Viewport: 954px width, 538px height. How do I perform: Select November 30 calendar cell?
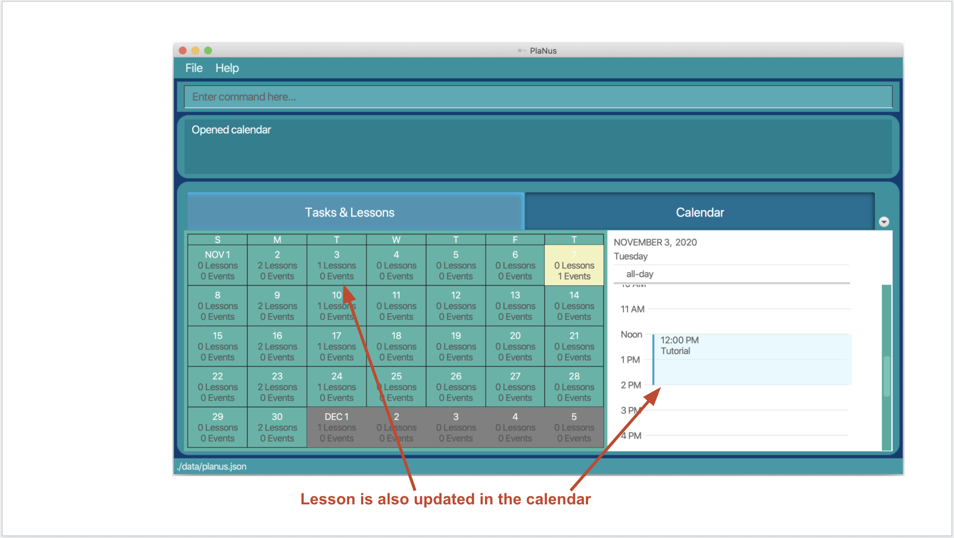pyautogui.click(x=277, y=427)
